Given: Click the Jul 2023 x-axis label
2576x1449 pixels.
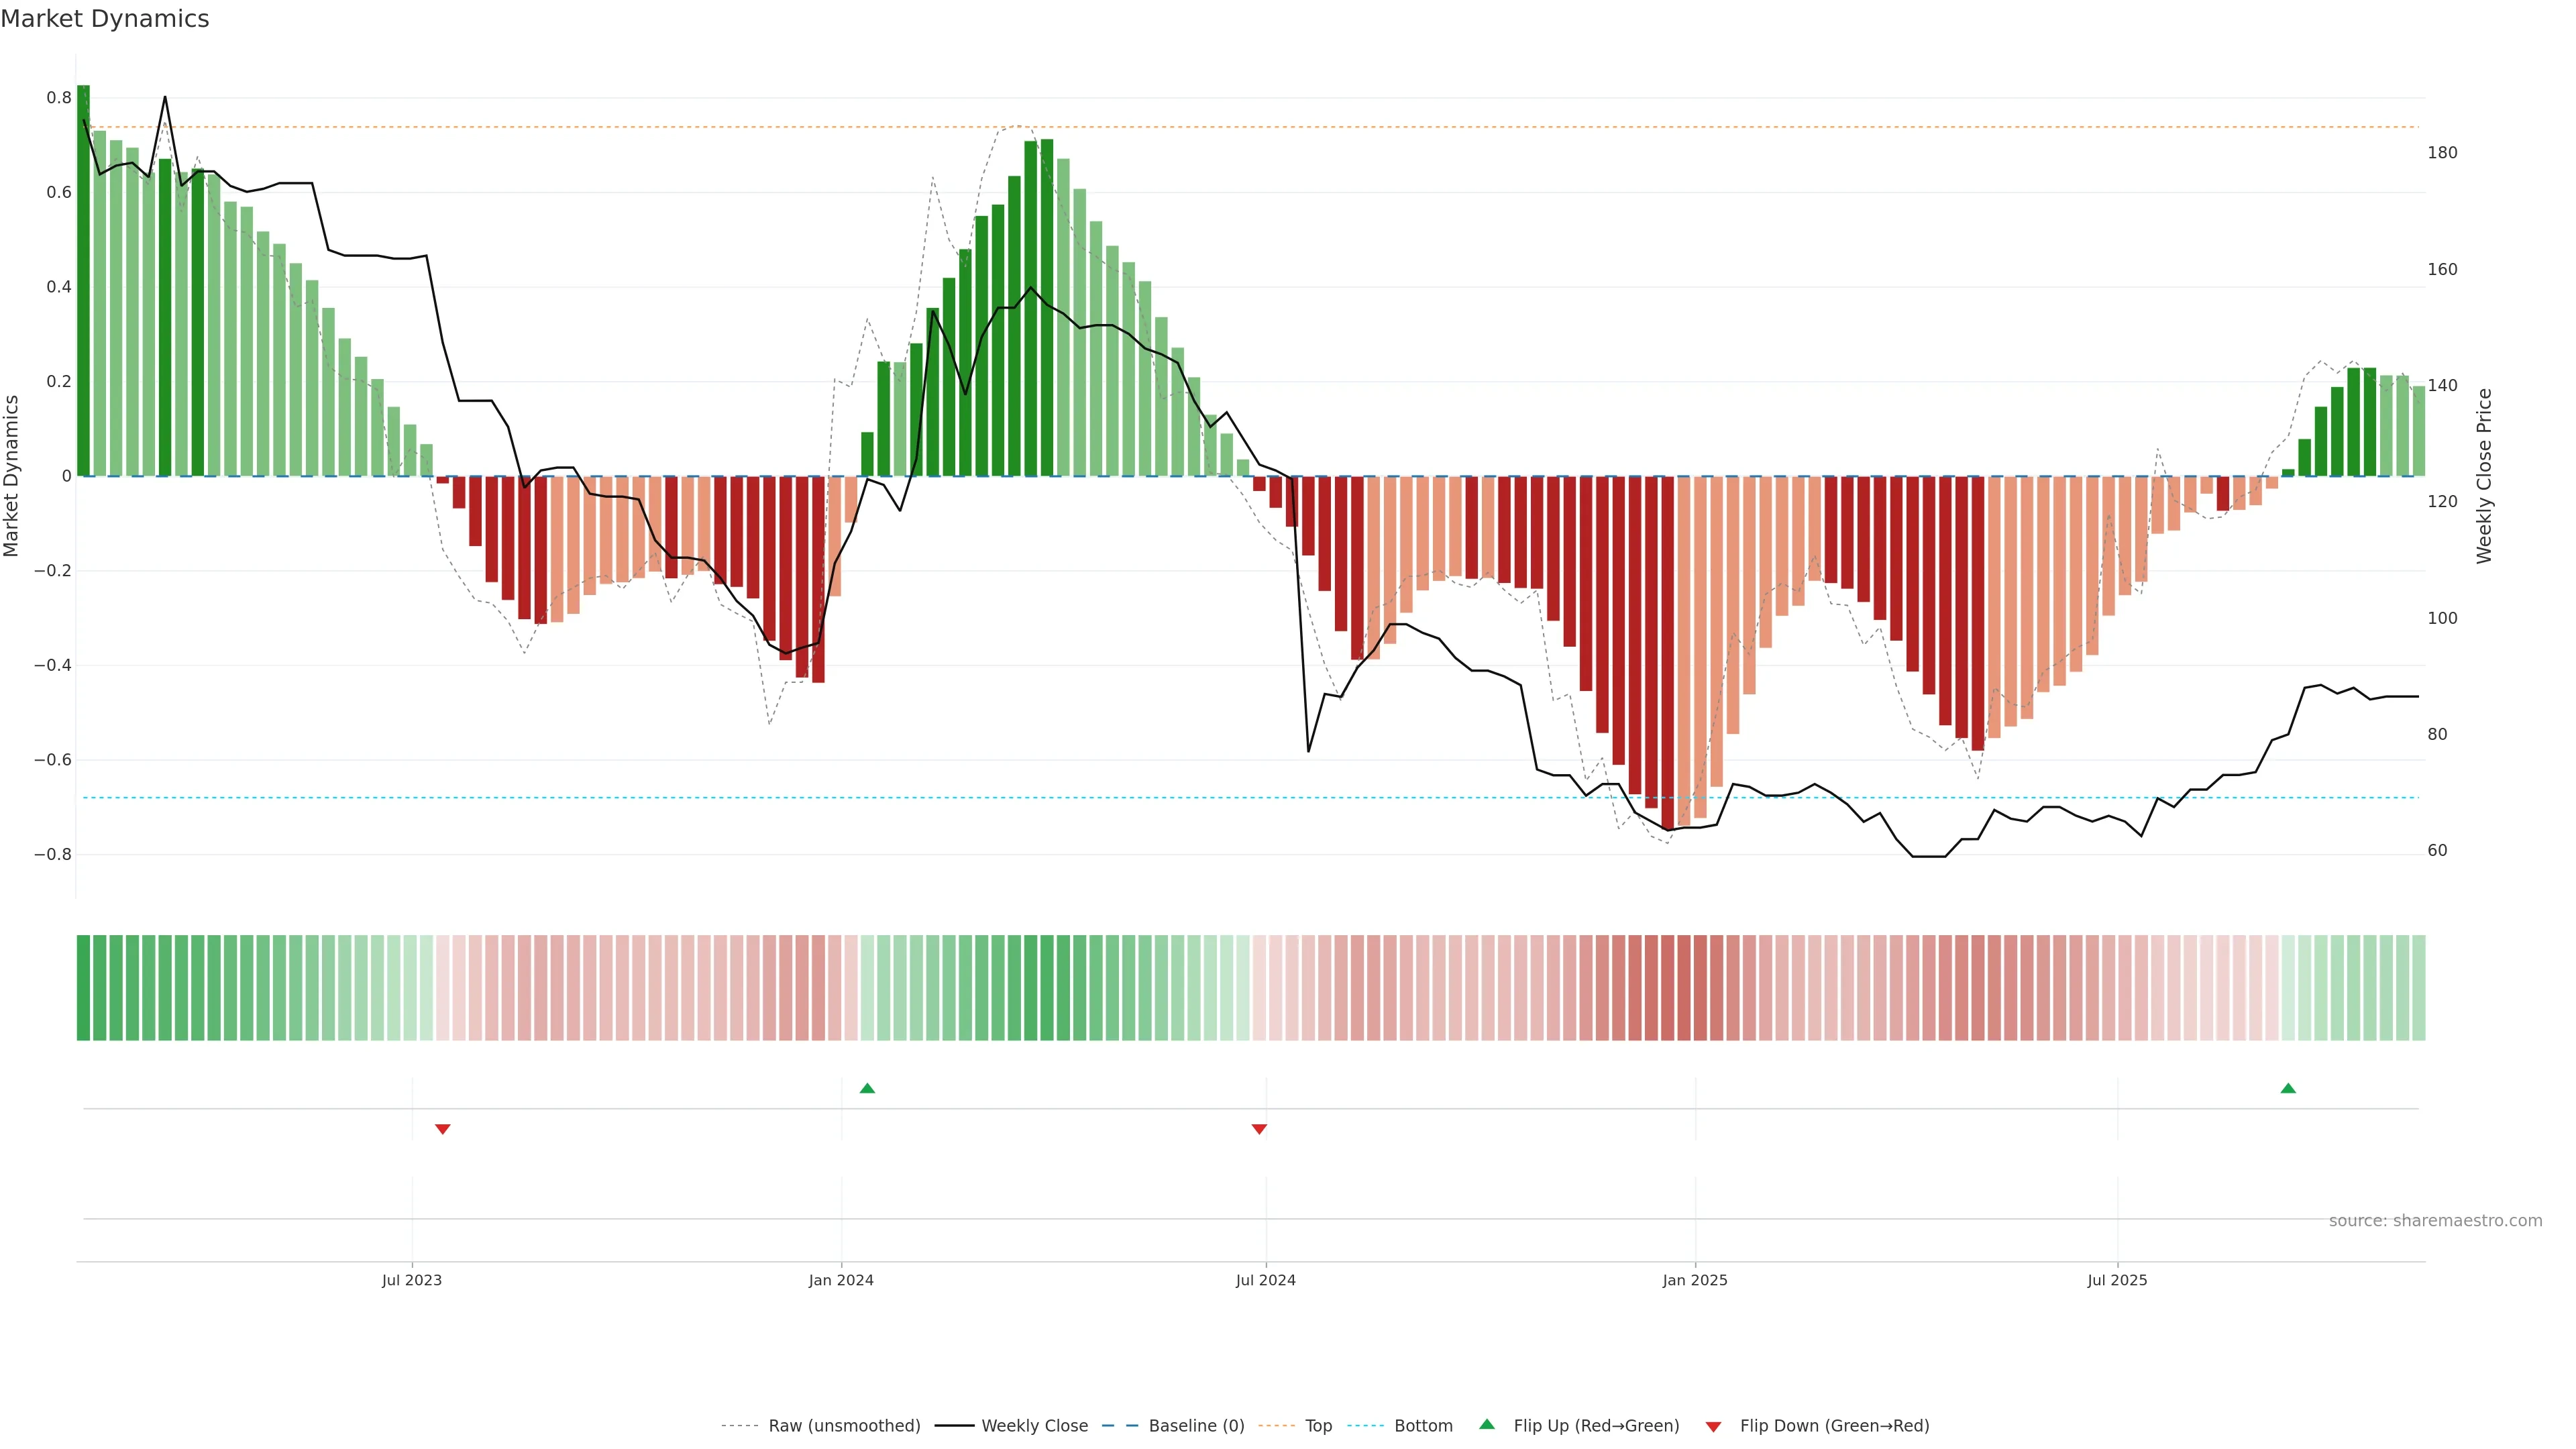Looking at the screenshot, I should coord(411,1280).
